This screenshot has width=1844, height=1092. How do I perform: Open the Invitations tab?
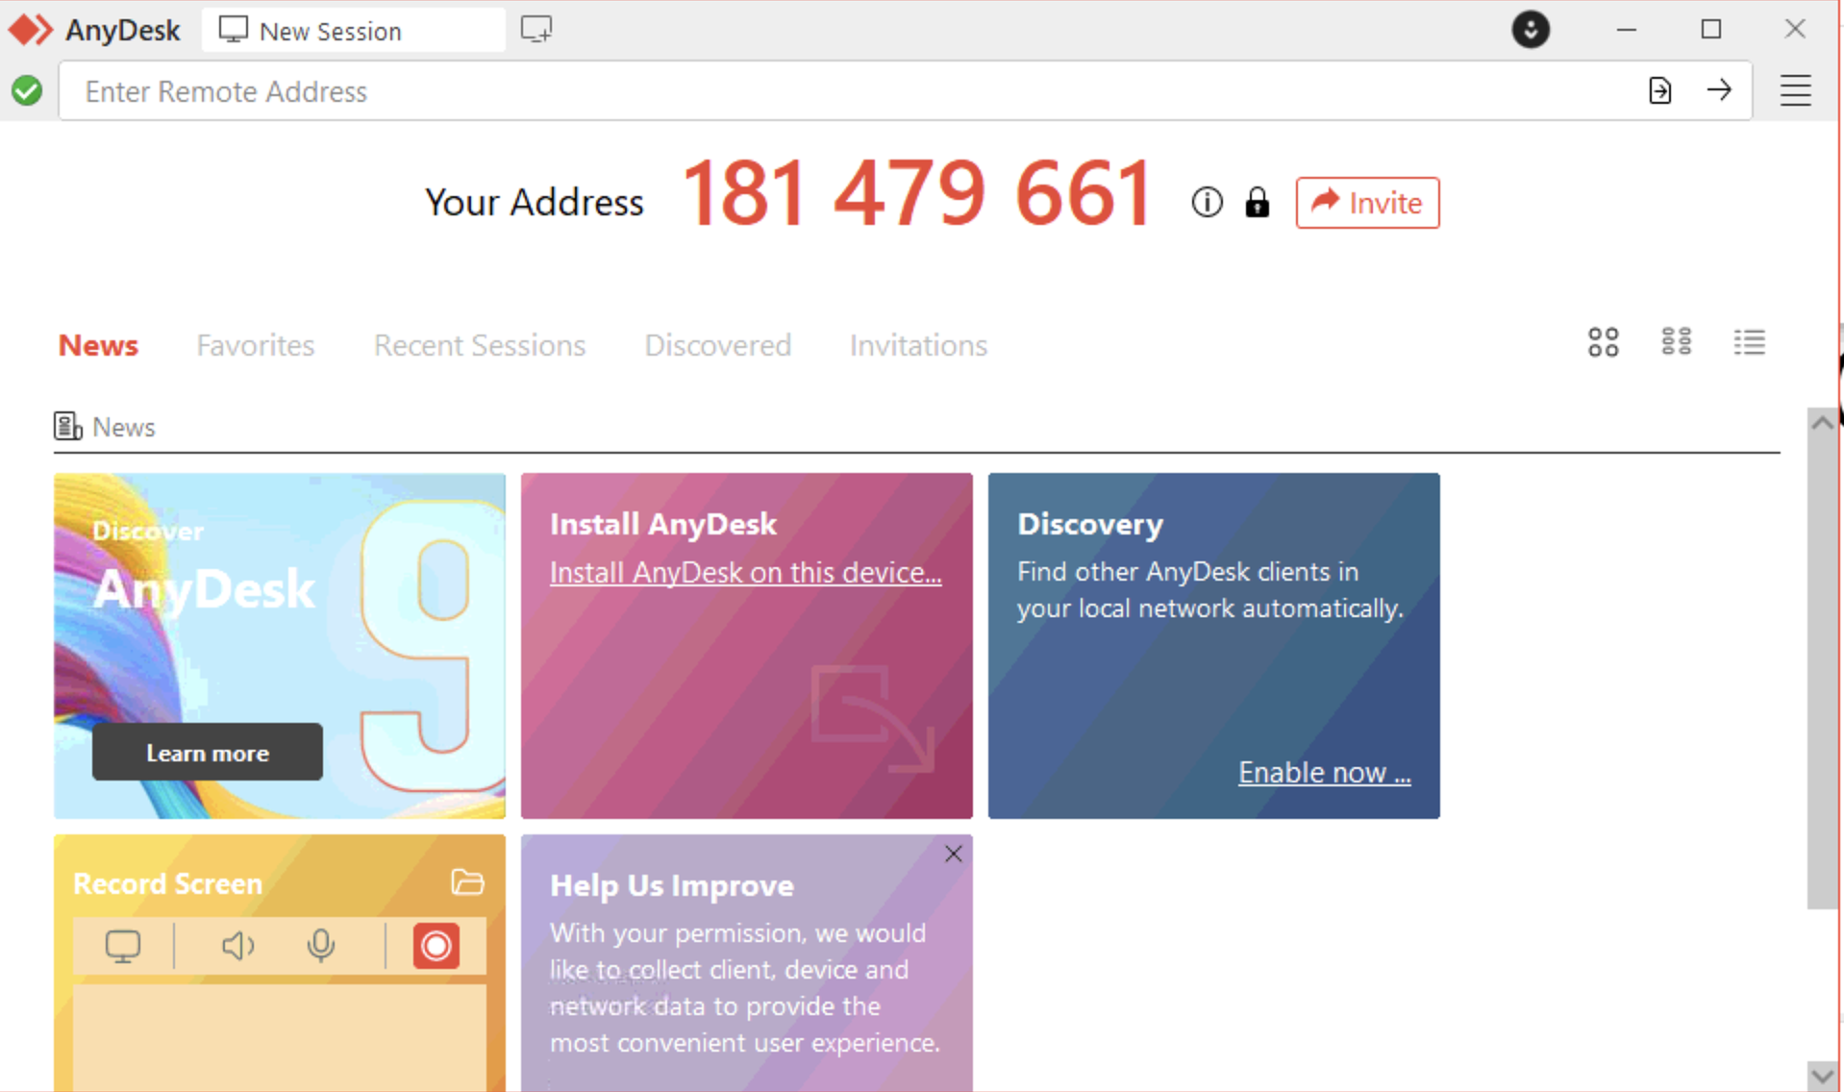click(918, 345)
